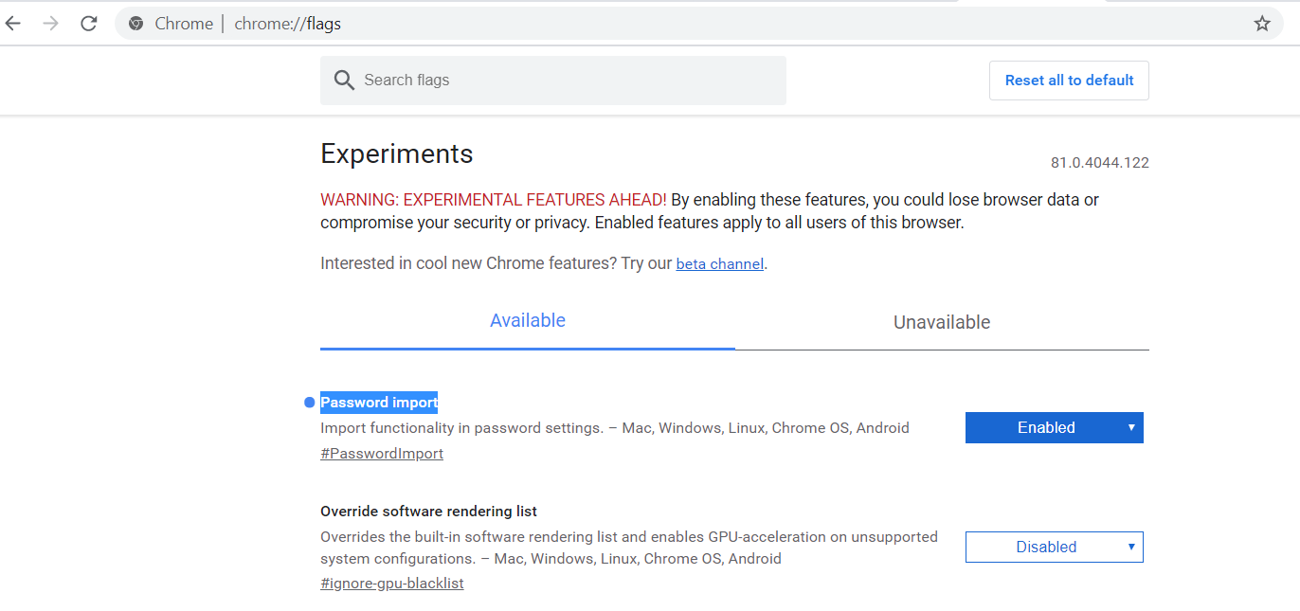Click the browser forward arrow

point(51,24)
